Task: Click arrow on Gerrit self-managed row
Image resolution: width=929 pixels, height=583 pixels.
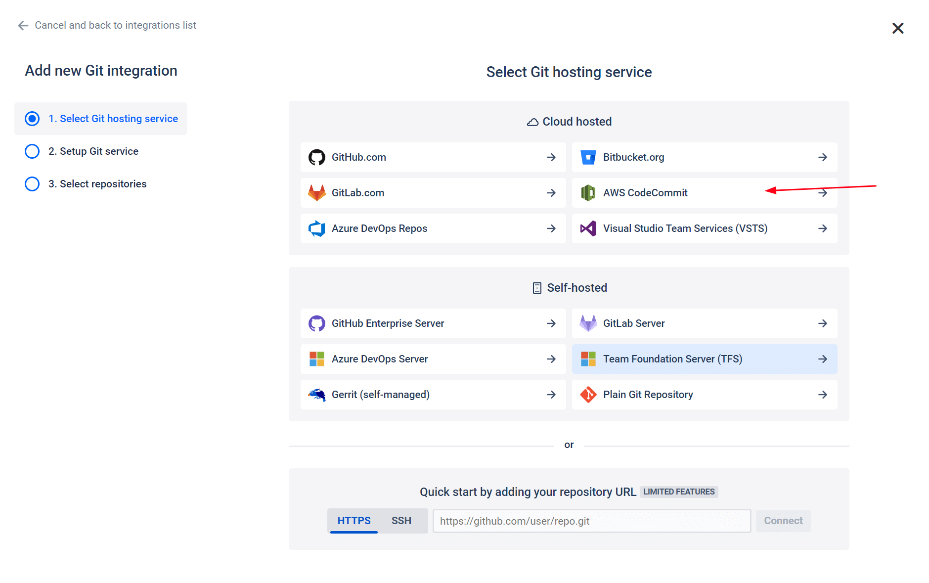Action: [551, 395]
